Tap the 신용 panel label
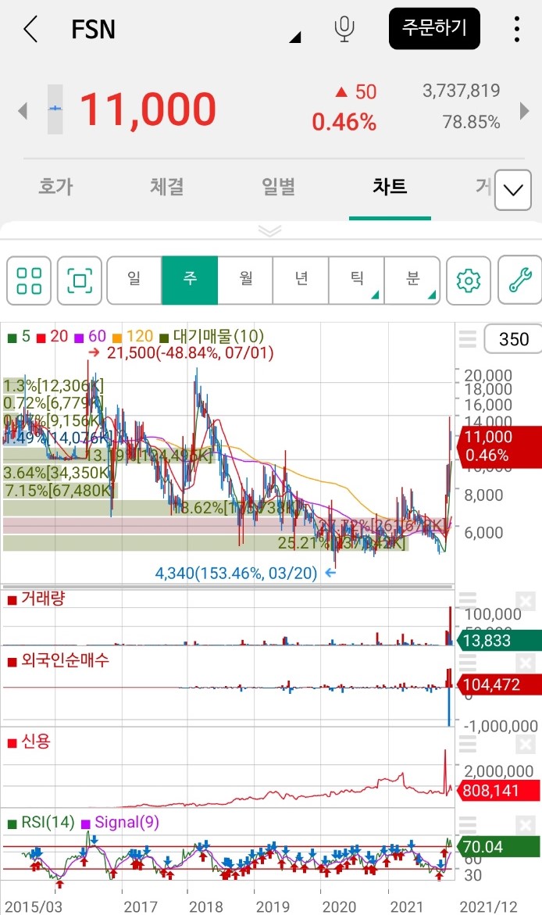542x915 pixels. 29,741
